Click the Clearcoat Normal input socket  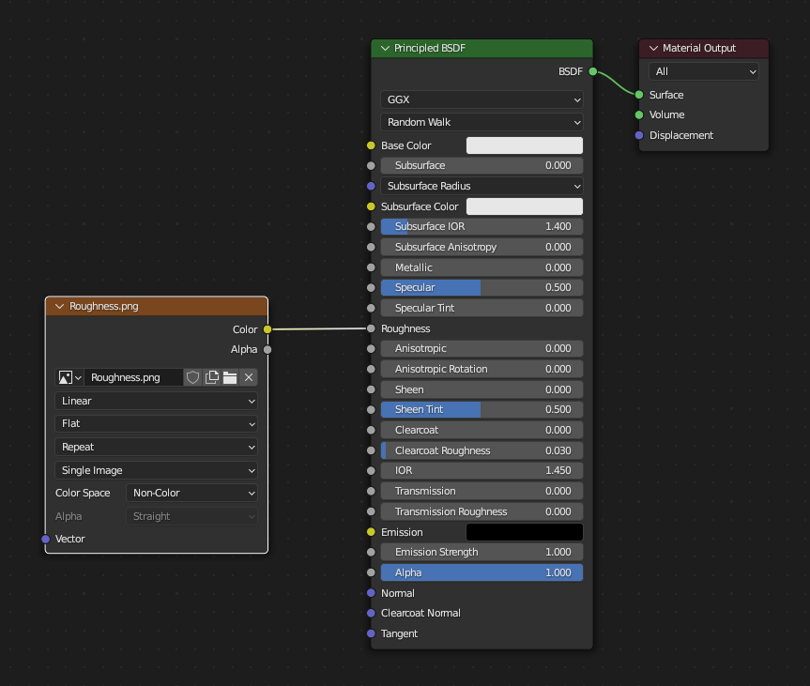click(371, 613)
